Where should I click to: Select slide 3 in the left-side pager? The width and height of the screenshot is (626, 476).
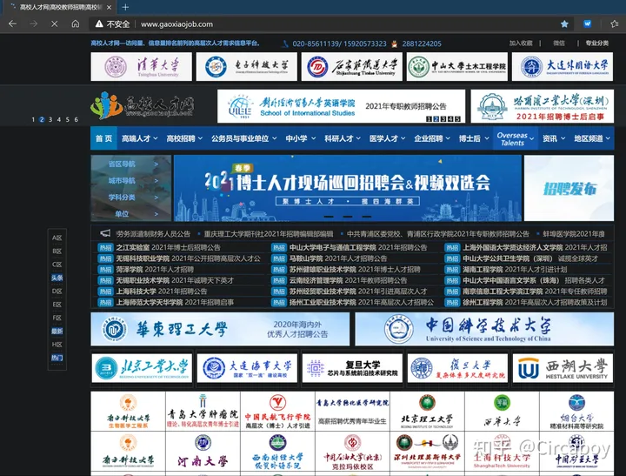click(50, 119)
